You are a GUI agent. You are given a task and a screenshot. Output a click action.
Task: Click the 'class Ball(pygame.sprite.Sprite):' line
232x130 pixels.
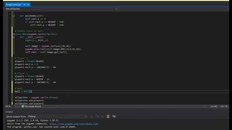coord(36,34)
